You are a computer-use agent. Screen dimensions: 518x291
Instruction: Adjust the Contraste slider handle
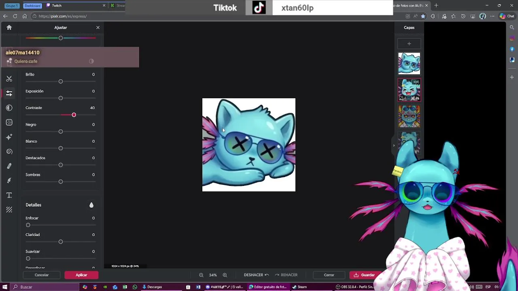click(x=74, y=115)
